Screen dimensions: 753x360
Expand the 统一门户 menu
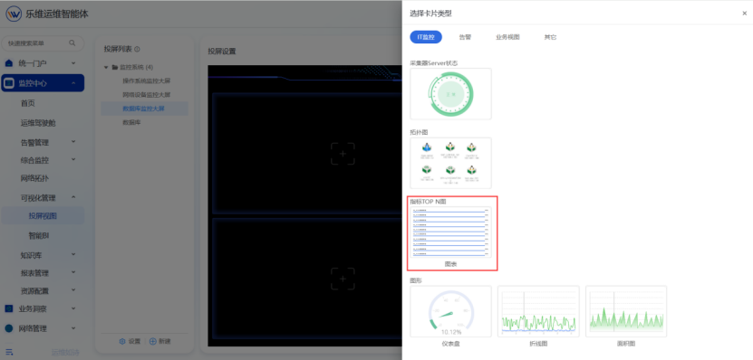(x=73, y=62)
